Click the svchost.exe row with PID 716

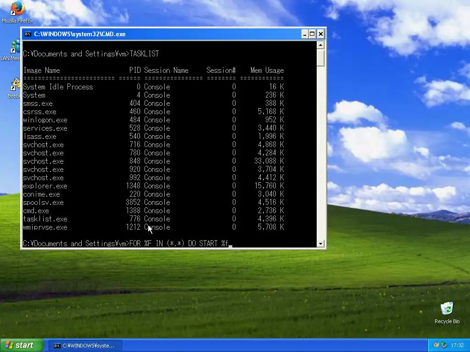click(153, 144)
